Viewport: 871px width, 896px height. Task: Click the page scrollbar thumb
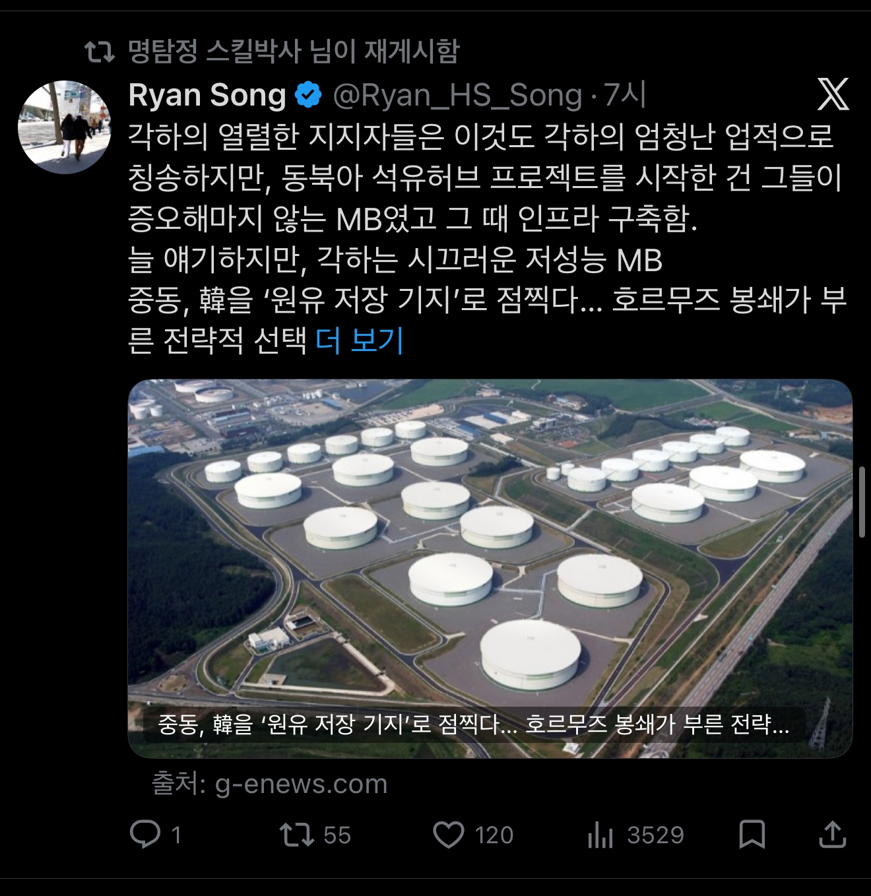coord(862,501)
